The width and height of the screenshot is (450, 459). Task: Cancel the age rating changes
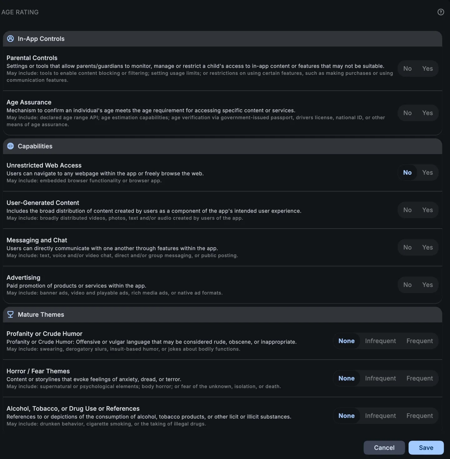click(x=384, y=448)
